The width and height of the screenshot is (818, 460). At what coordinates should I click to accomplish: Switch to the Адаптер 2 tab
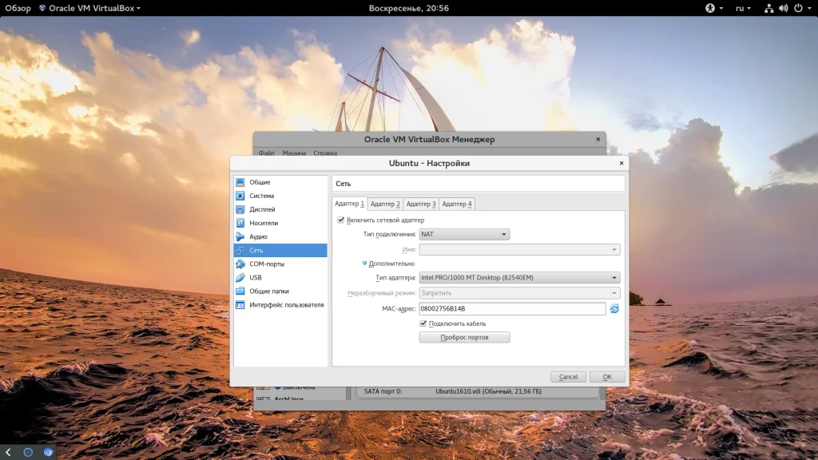click(x=385, y=204)
